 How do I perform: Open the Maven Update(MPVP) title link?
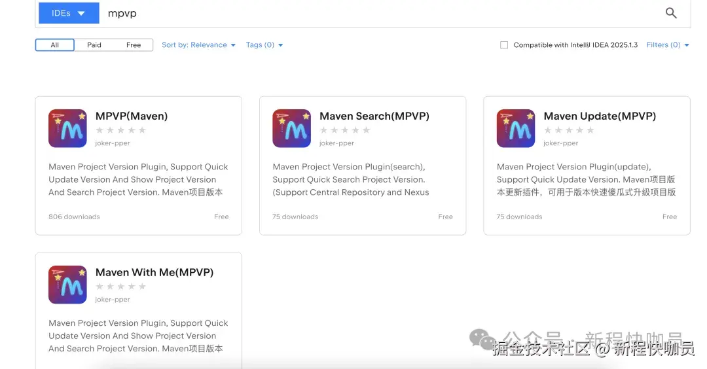tap(600, 116)
